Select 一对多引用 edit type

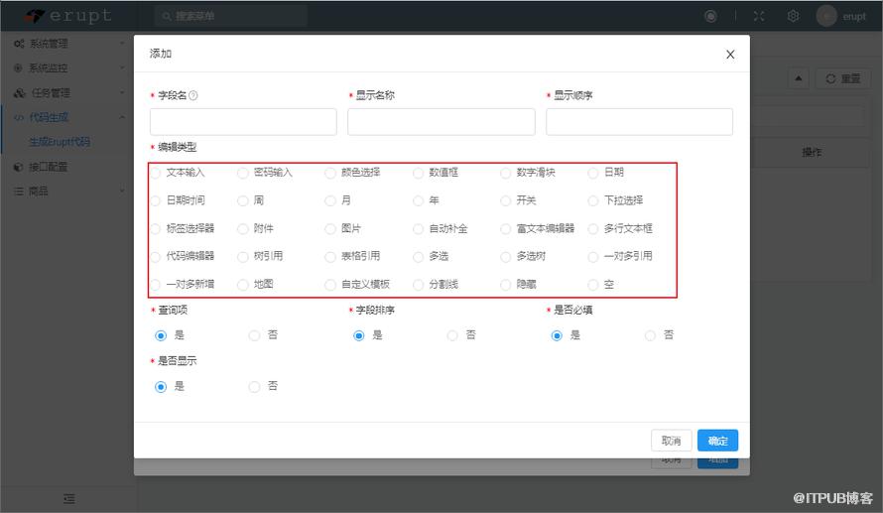pyautogui.click(x=593, y=257)
